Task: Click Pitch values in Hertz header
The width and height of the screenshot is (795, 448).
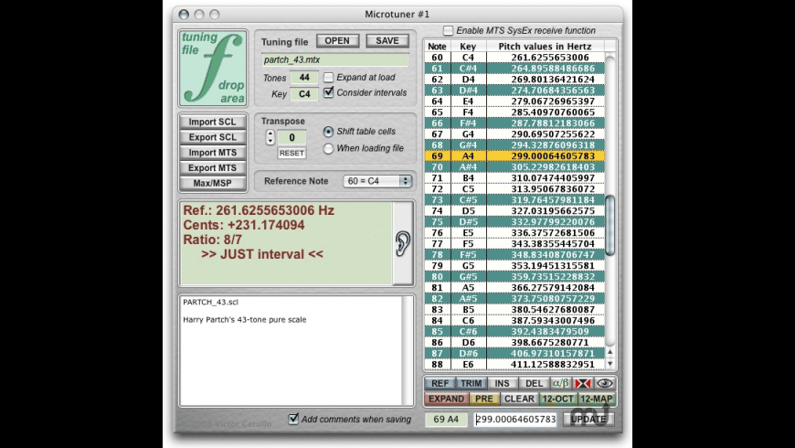Action: pyautogui.click(x=545, y=46)
